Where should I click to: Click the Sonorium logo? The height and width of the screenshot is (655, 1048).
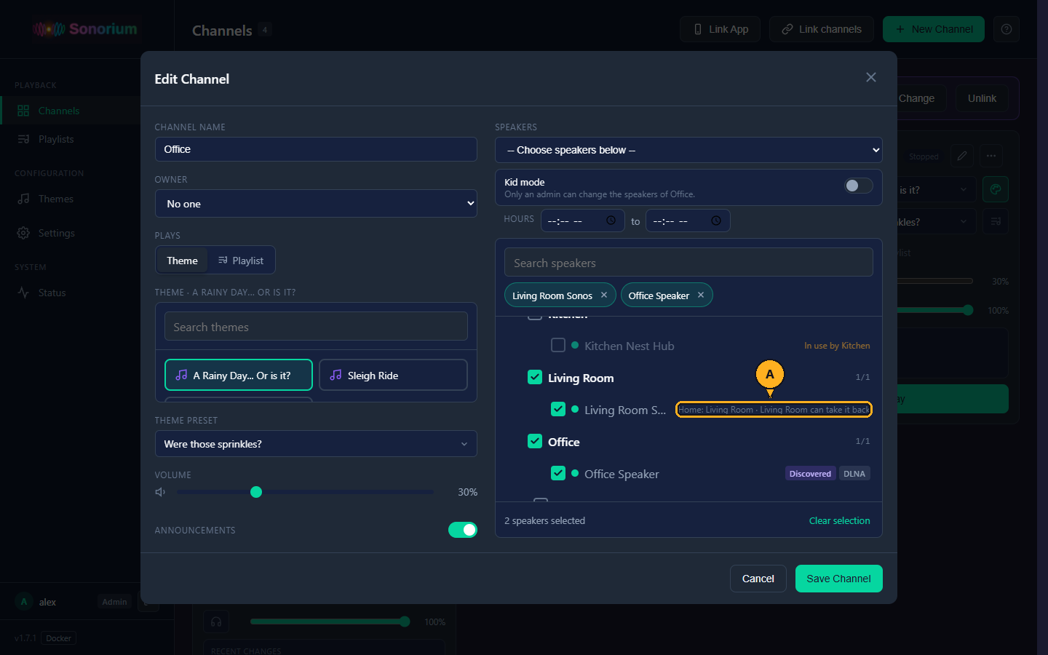pyautogui.click(x=85, y=29)
